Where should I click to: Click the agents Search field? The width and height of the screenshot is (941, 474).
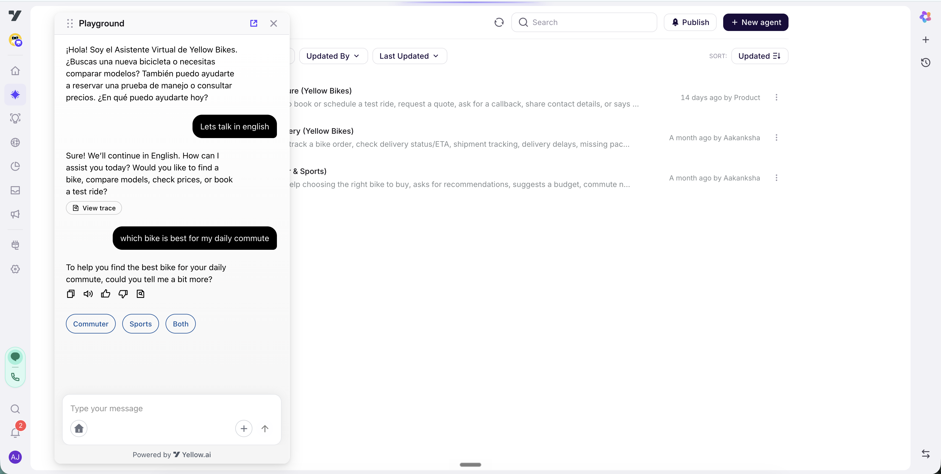click(584, 23)
